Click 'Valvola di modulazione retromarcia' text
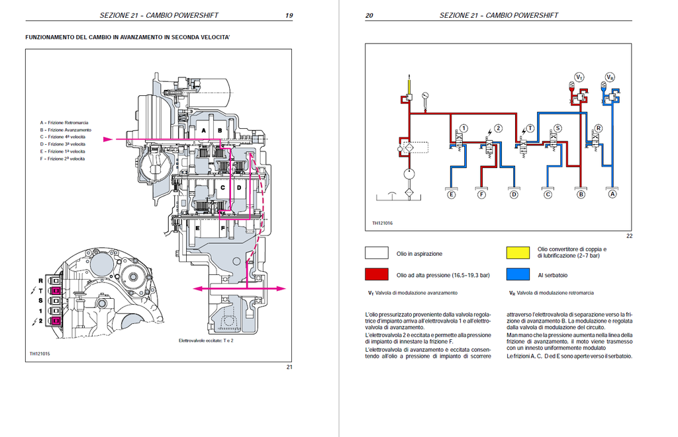Screen dimensions: 678x437 556,293
